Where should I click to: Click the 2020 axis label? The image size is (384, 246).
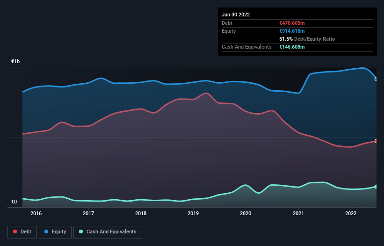246,213
